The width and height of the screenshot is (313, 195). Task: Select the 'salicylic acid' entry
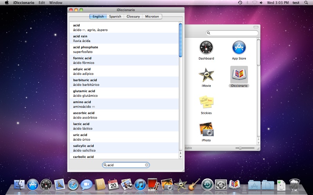124,148
